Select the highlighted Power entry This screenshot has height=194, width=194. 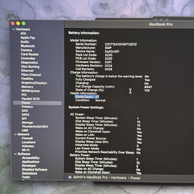(37, 103)
